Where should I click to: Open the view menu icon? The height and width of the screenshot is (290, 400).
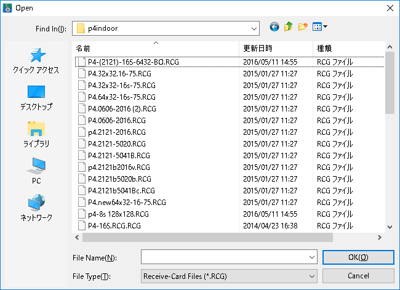319,27
